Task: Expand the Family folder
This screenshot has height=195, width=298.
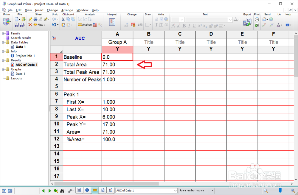Action: (3, 33)
